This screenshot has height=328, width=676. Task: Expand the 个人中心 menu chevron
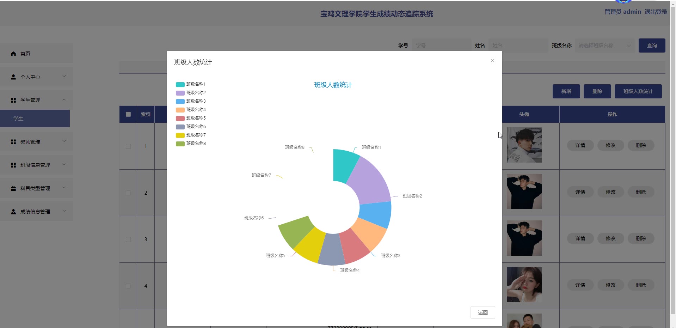point(64,76)
